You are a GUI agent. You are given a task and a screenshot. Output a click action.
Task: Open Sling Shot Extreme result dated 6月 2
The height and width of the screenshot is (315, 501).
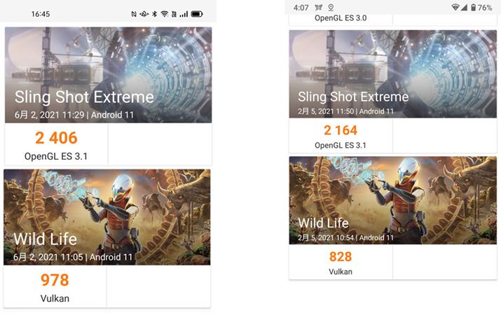[x=109, y=75]
